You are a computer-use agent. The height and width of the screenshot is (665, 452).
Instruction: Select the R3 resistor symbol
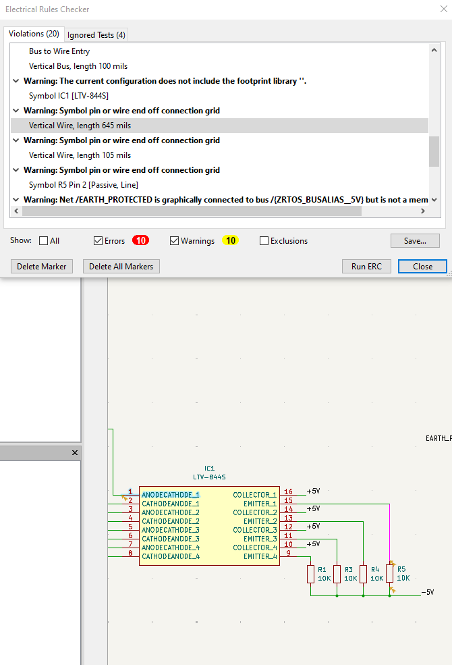pyautogui.click(x=337, y=574)
